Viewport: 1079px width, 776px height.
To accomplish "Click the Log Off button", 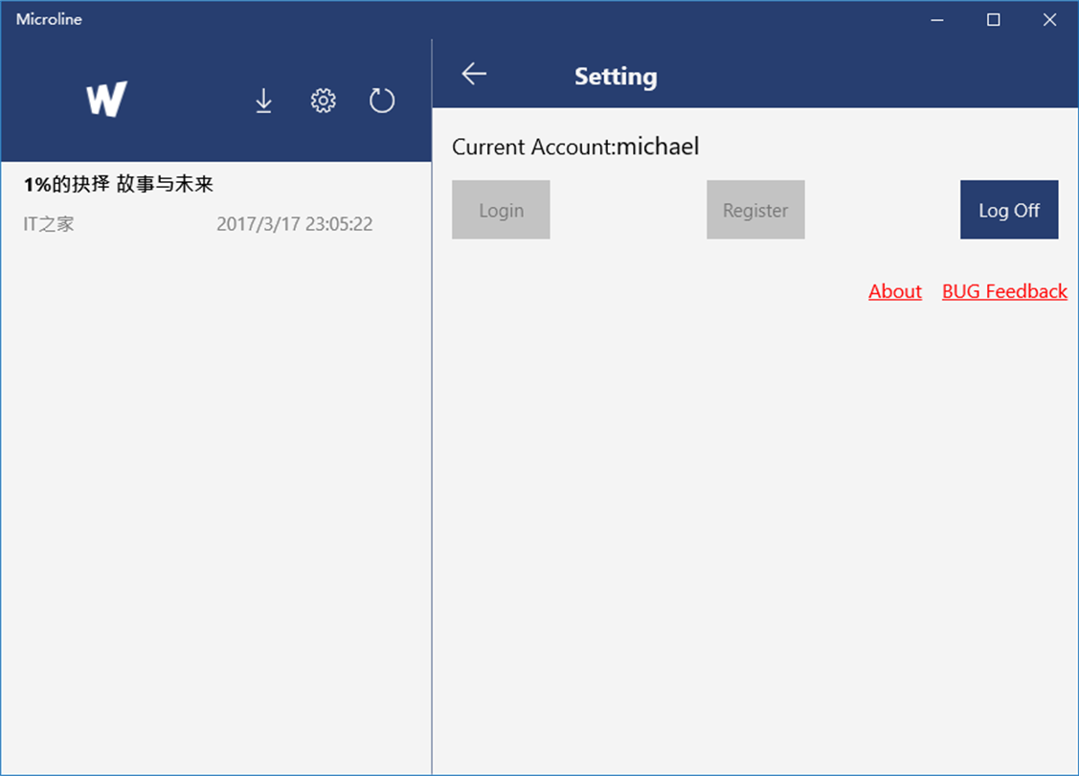I will tap(1008, 210).
